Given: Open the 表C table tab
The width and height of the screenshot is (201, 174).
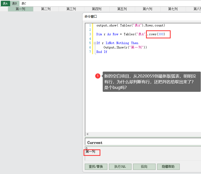Looking at the screenshot, I should (x=24, y=3).
